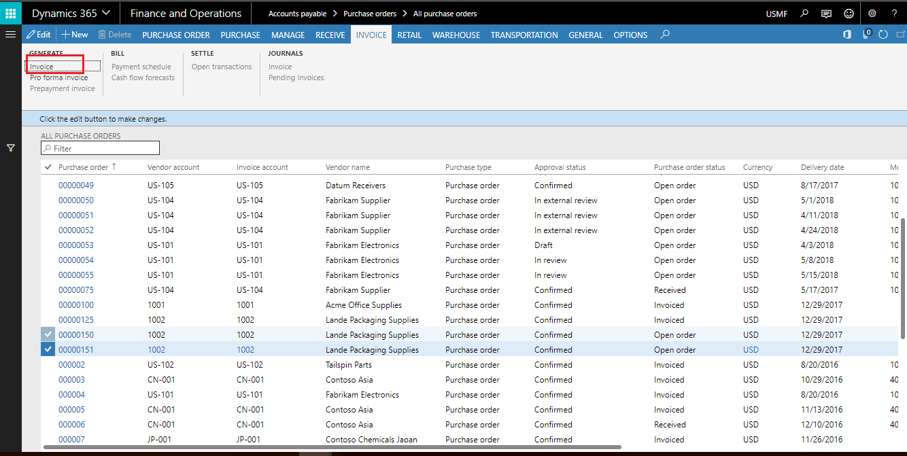
Task: Open the TRANSPORTATION ribbon tab
Action: click(524, 33)
